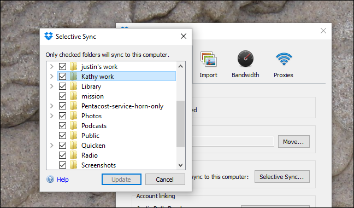Select the Radio row label
The height and width of the screenshot is (208, 354).
coord(90,155)
